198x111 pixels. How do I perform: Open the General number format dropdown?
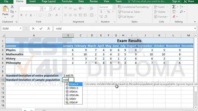tap(114, 7)
